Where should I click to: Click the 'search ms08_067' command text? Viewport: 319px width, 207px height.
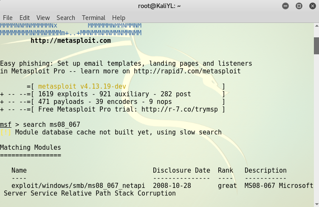point(51,125)
